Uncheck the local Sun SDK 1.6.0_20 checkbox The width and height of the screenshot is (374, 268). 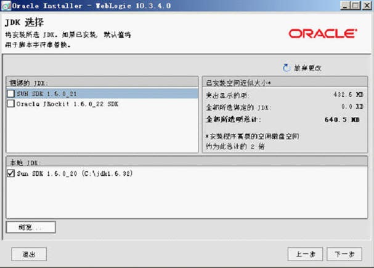click(10, 173)
